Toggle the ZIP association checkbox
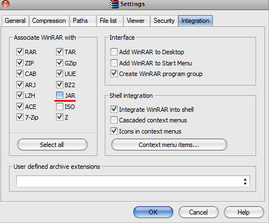269x223 pixels. (x=20, y=63)
